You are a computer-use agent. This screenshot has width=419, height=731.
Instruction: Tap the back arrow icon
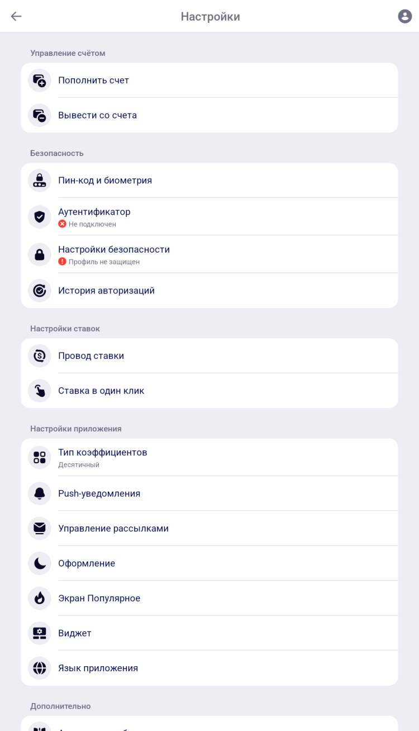pyautogui.click(x=16, y=16)
